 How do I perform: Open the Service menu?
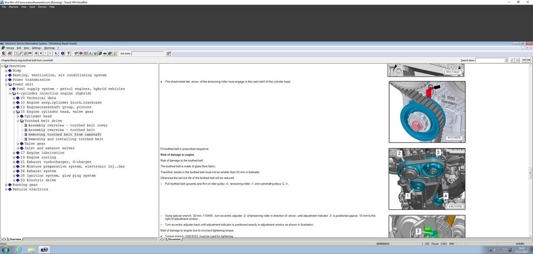(10, 48)
